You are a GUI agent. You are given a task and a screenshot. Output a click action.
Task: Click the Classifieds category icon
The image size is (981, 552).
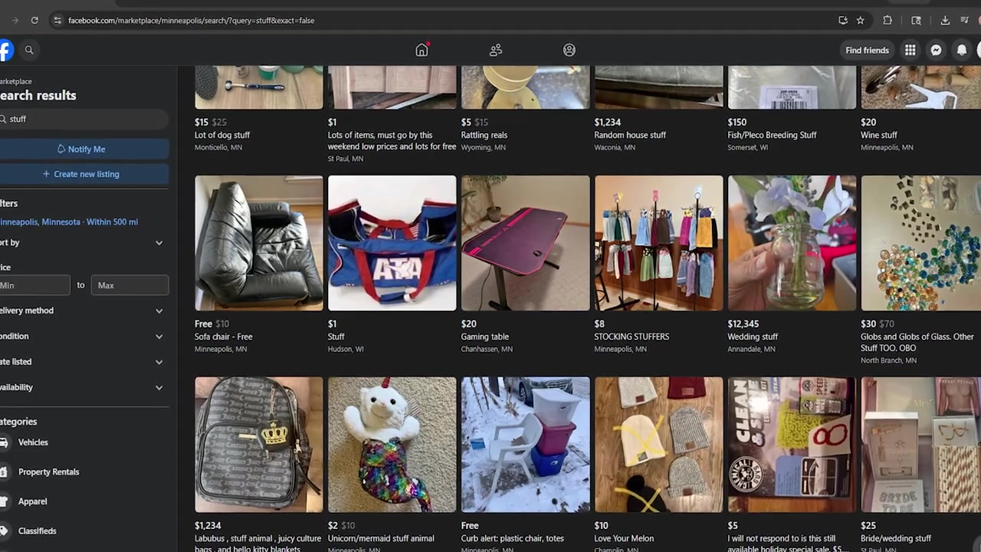4,531
